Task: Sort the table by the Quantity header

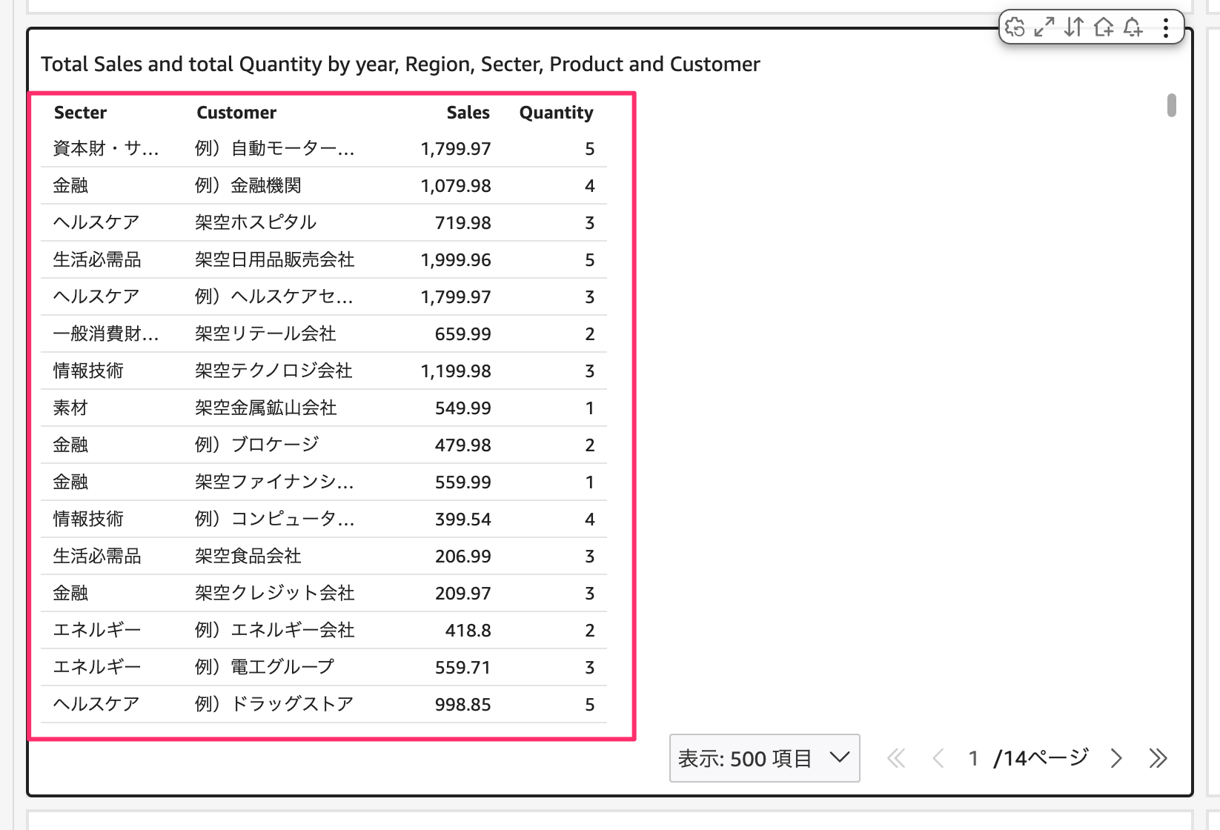Action: pyautogui.click(x=556, y=112)
